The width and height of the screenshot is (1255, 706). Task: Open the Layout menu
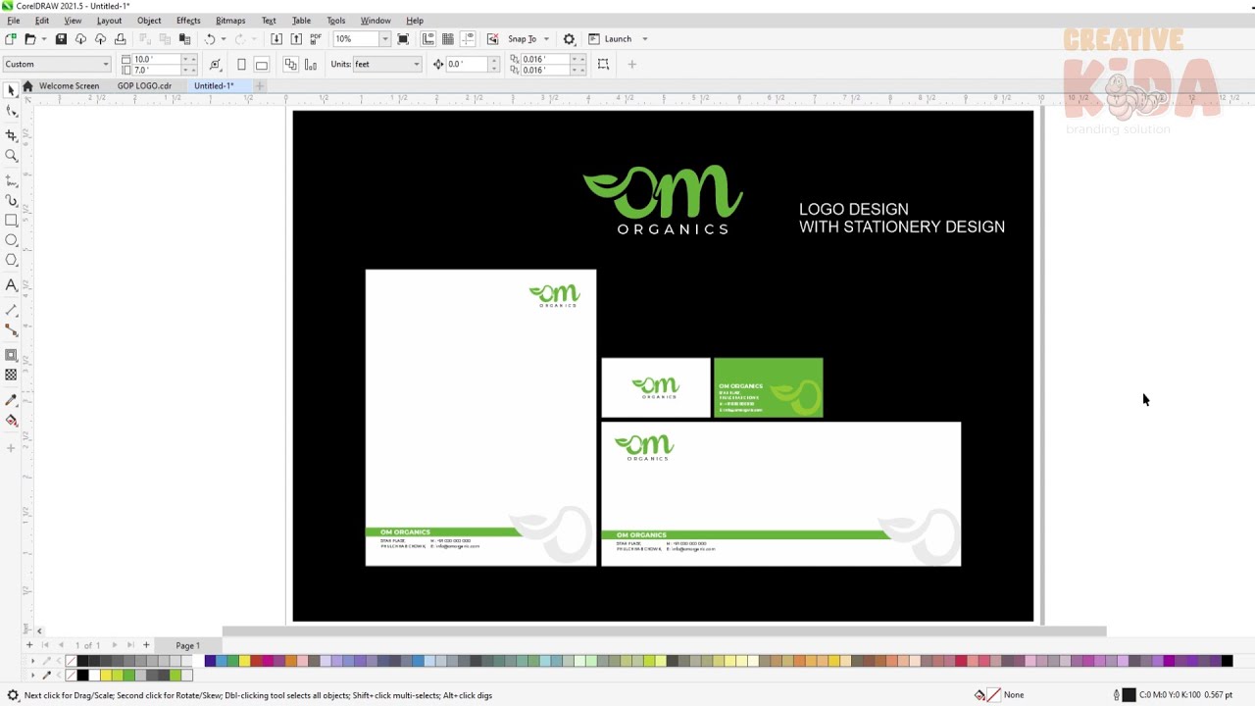pos(109,21)
